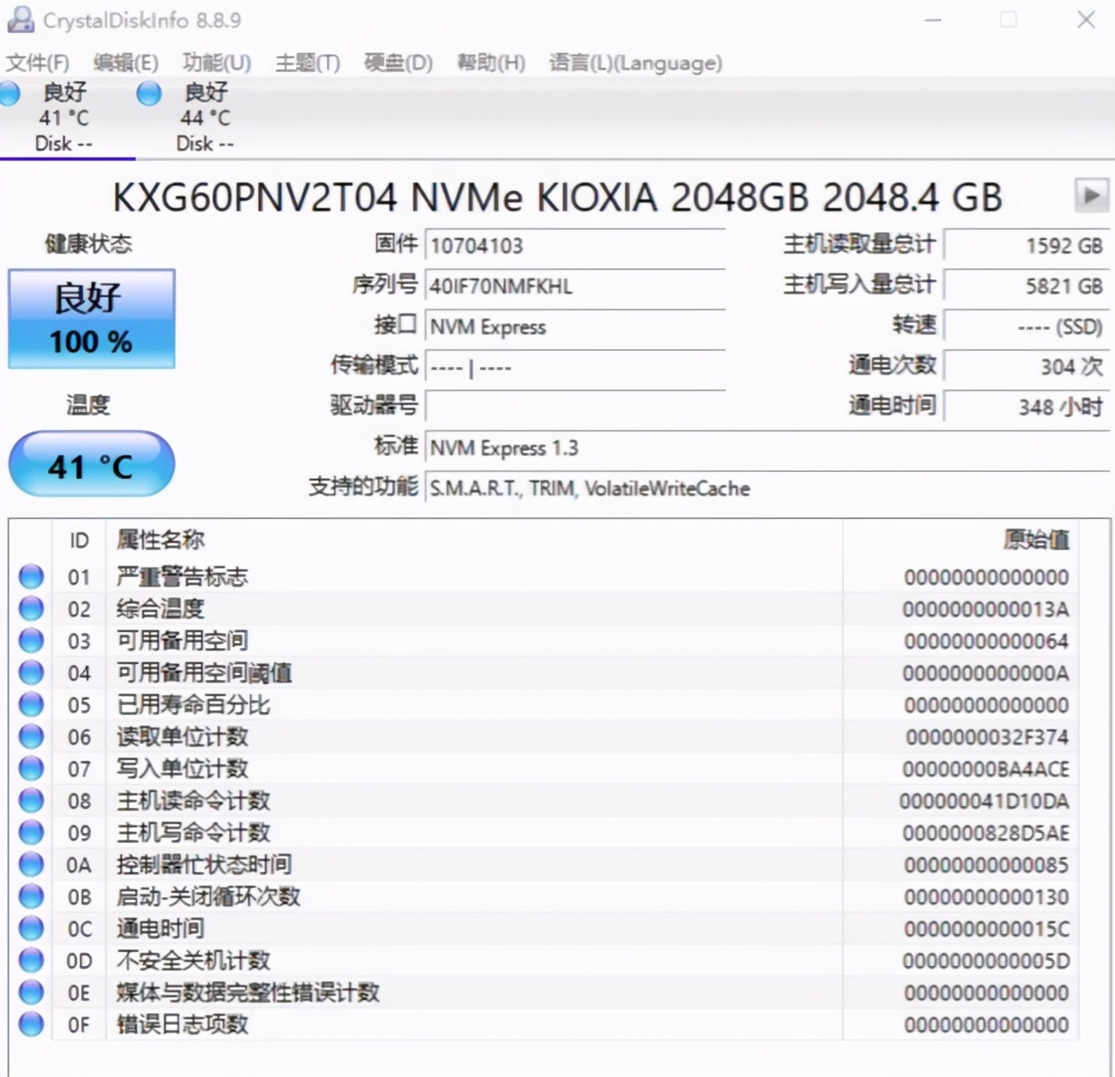1115x1077 pixels.
Task: Open the 主题(T) menu
Action: 307,62
